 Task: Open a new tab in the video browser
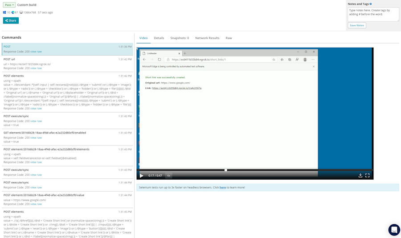184,53
